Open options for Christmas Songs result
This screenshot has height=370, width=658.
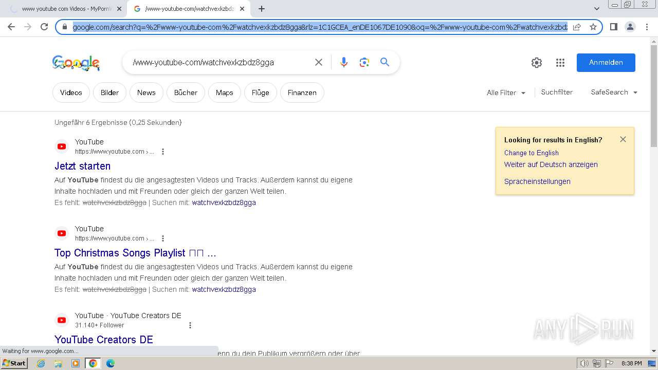[163, 238]
